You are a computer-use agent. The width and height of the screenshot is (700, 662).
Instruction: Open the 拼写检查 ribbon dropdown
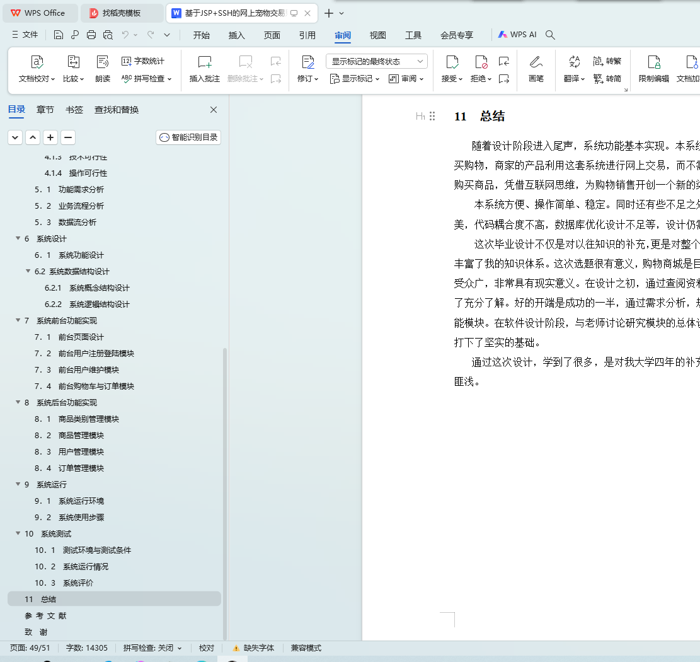146,79
